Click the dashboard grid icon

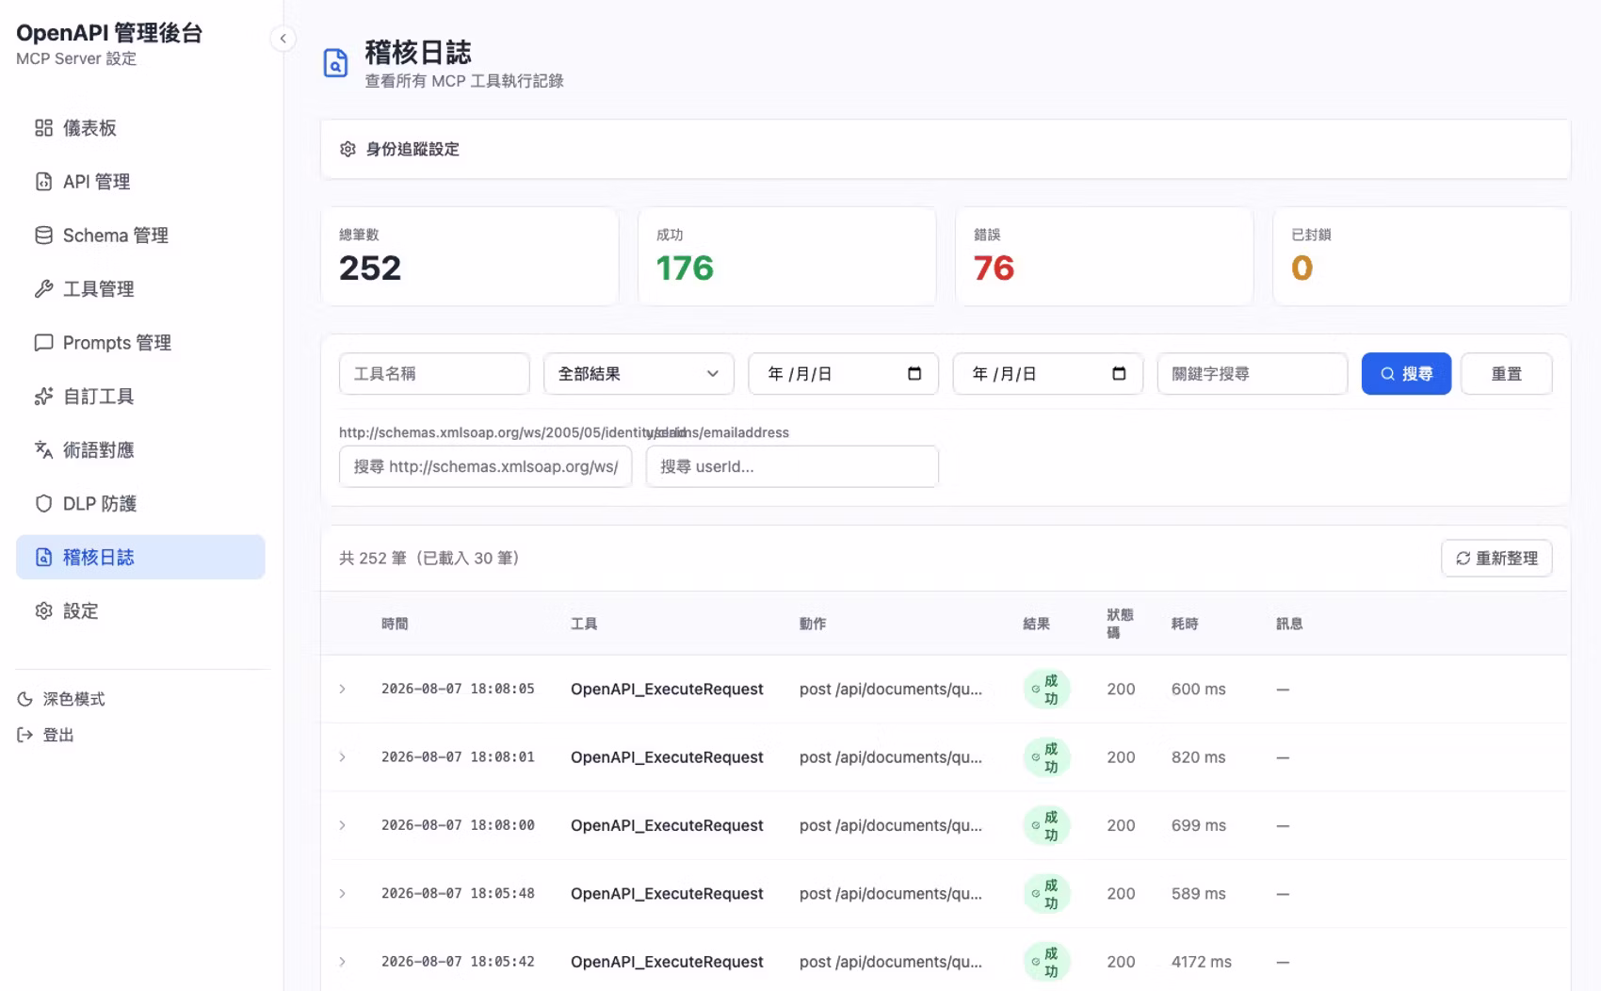pos(43,128)
